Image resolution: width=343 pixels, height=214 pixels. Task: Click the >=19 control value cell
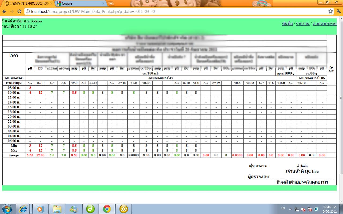click(216, 83)
